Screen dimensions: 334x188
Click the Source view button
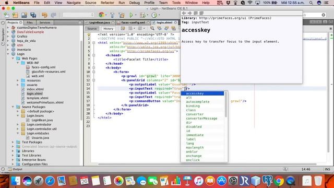(x=92, y=29)
